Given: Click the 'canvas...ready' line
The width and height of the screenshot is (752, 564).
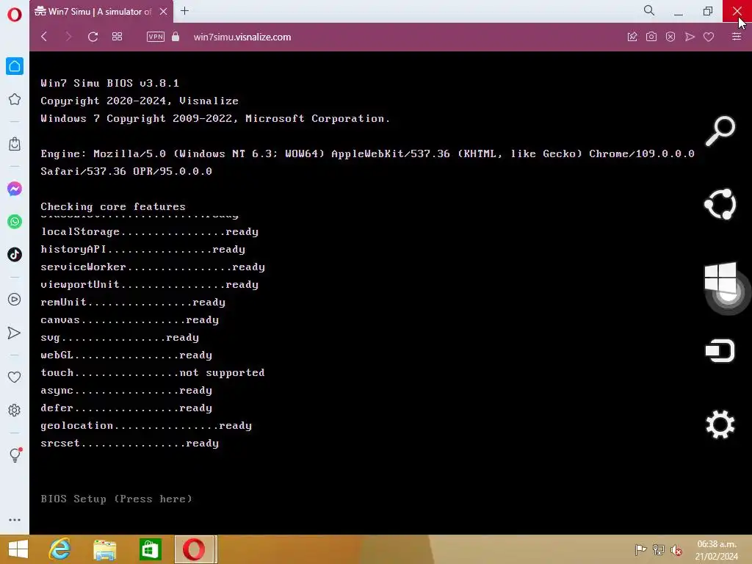Looking at the screenshot, I should 129,320.
